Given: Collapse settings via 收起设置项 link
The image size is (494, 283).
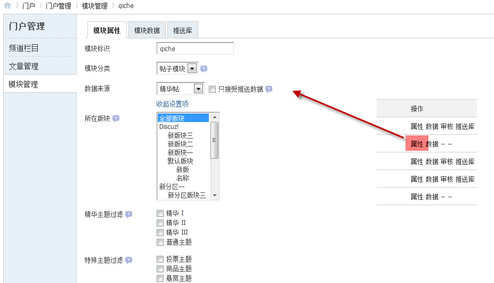Looking at the screenshot, I should [x=172, y=104].
